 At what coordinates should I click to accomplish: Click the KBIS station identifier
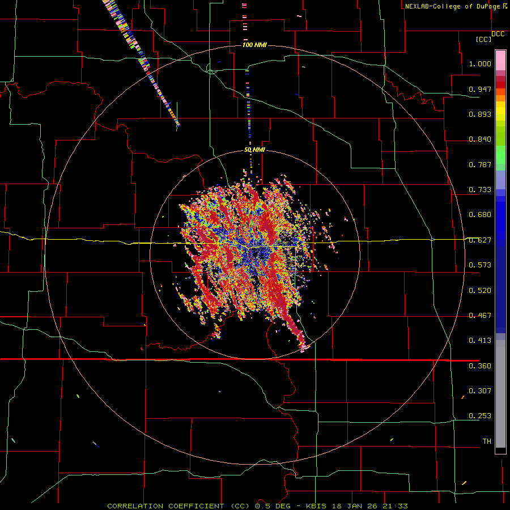[x=317, y=506]
